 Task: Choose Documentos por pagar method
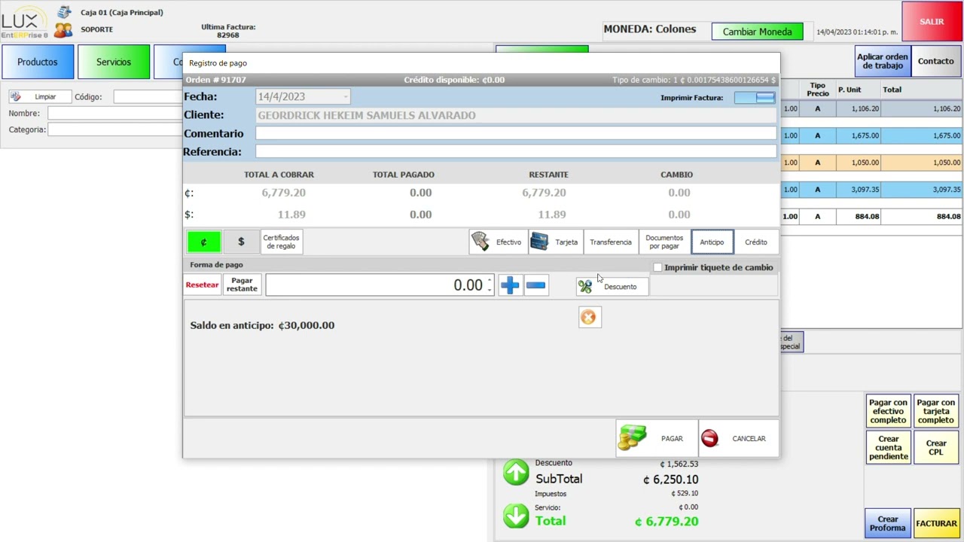click(x=664, y=242)
